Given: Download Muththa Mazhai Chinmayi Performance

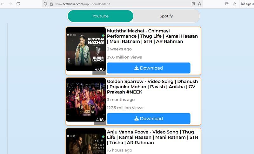Looking at the screenshot, I should [x=149, y=68].
